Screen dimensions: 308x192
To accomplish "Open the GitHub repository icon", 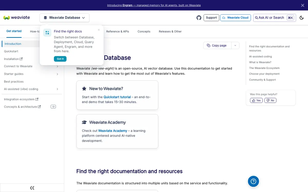I will point(199,18).
